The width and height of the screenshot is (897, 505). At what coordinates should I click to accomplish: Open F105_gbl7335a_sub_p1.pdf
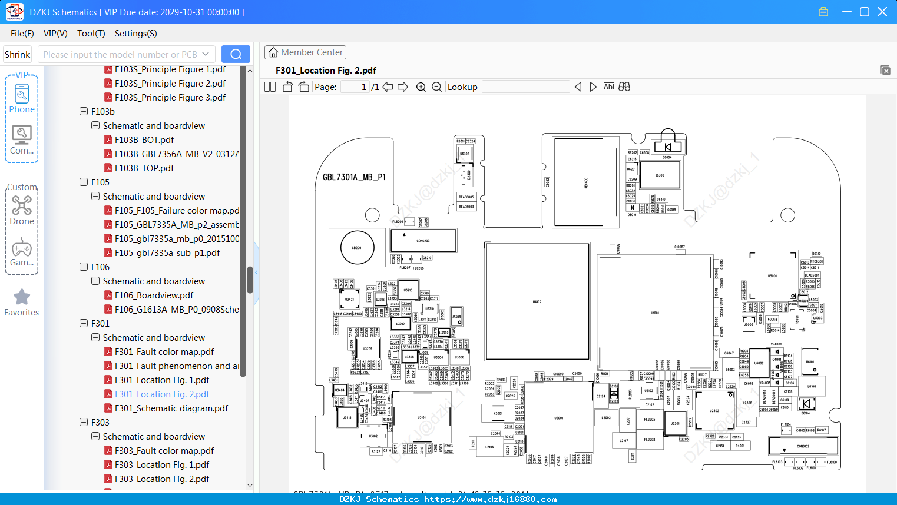pos(167,253)
